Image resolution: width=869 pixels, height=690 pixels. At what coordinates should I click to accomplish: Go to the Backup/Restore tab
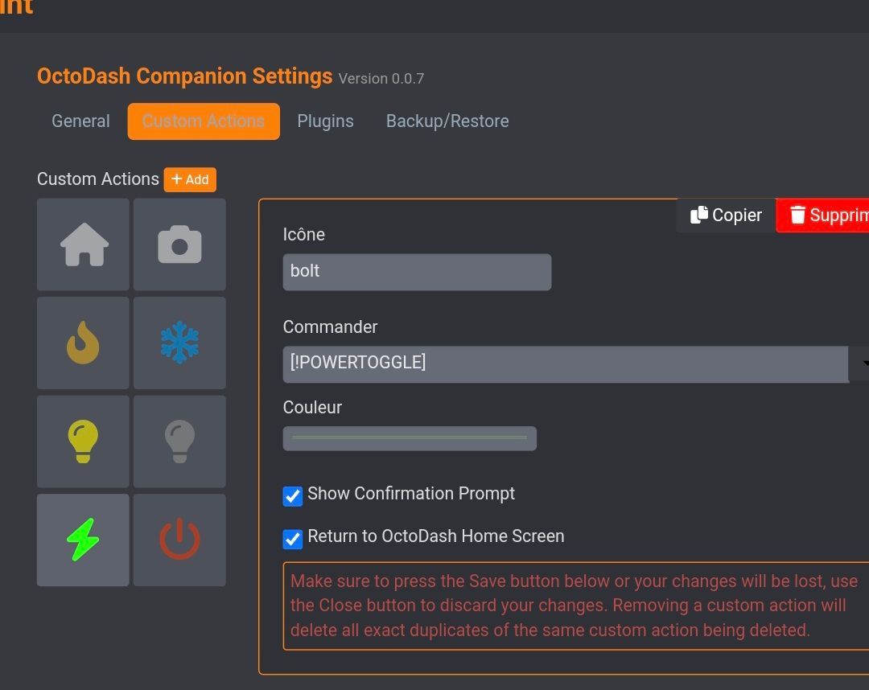[447, 121]
